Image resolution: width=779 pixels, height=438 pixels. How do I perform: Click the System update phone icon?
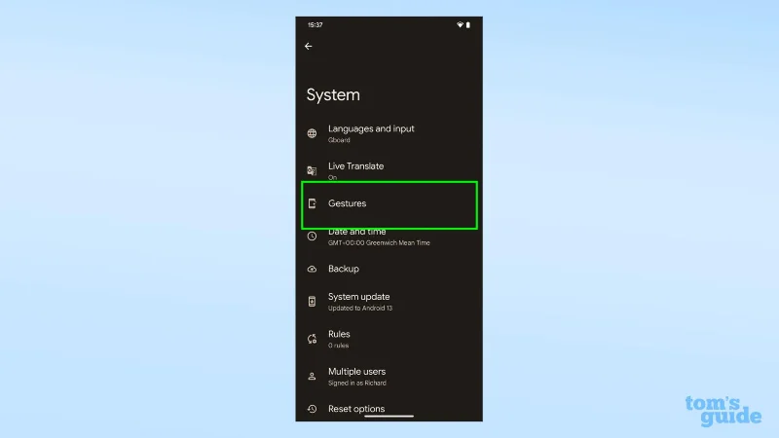pos(312,302)
